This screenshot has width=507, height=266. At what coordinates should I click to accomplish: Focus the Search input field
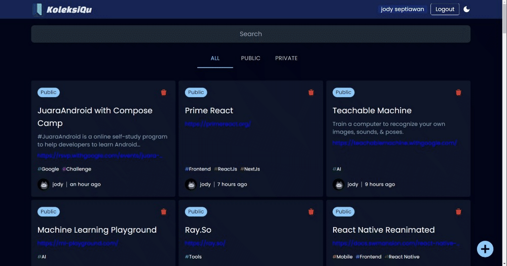coord(250,34)
